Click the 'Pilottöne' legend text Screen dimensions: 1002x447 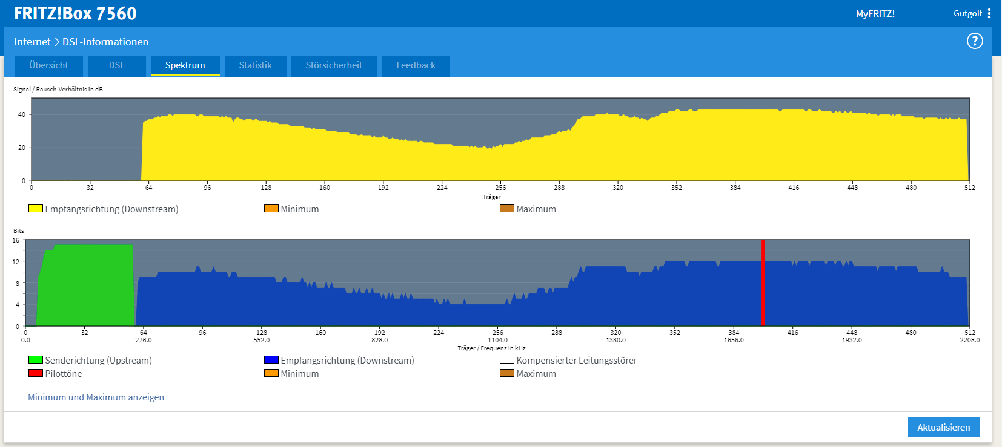(64, 374)
